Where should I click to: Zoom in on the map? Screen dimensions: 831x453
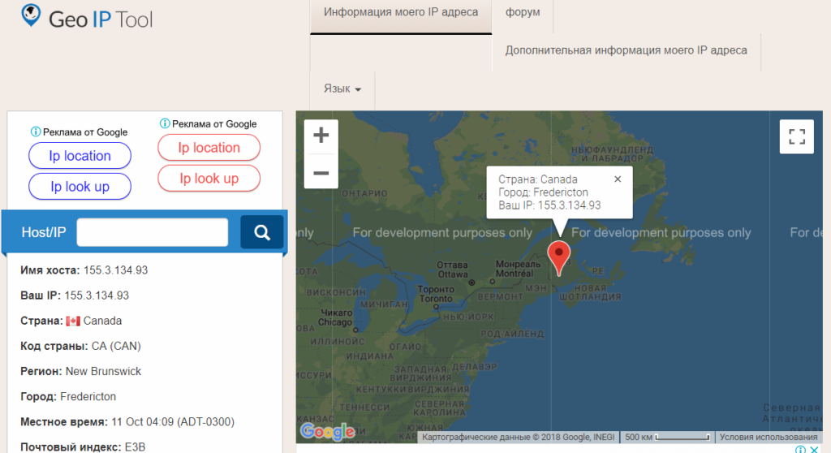(321, 136)
